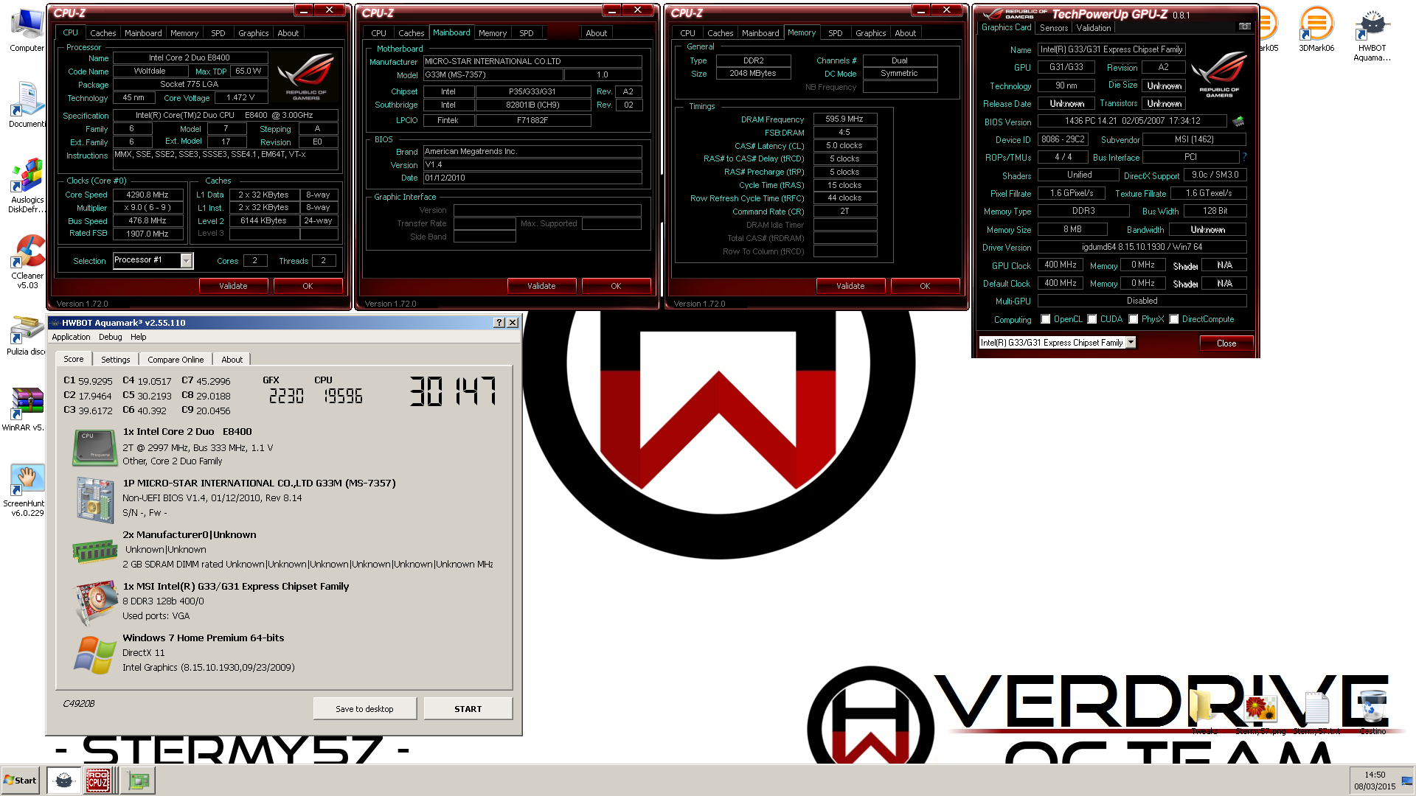This screenshot has height=796, width=1416.
Task: Click motherboard Model field G33M (MS-7357)
Action: [492, 74]
